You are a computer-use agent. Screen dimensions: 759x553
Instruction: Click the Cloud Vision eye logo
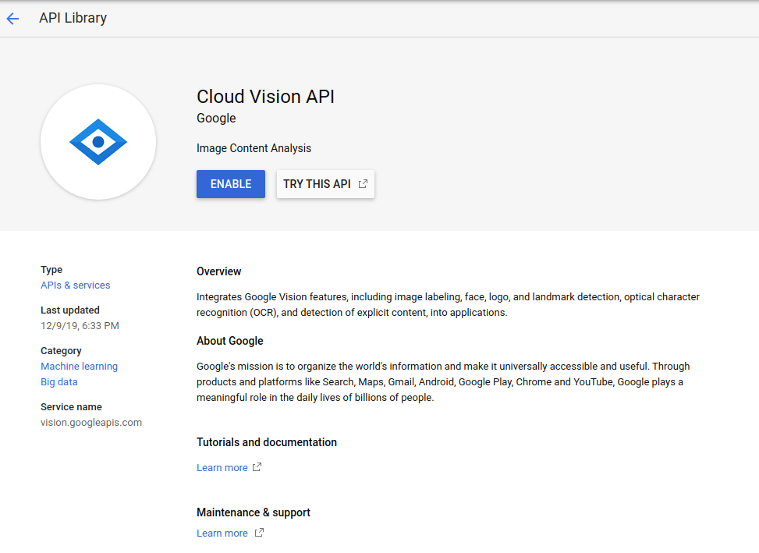coord(98,142)
